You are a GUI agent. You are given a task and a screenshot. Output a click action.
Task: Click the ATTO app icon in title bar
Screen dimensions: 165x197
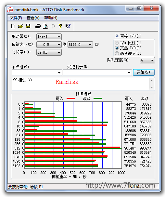pos(10,10)
